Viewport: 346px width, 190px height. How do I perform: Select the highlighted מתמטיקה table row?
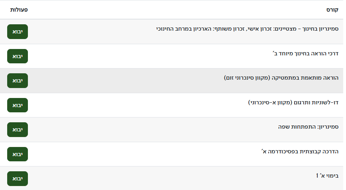point(120,81)
